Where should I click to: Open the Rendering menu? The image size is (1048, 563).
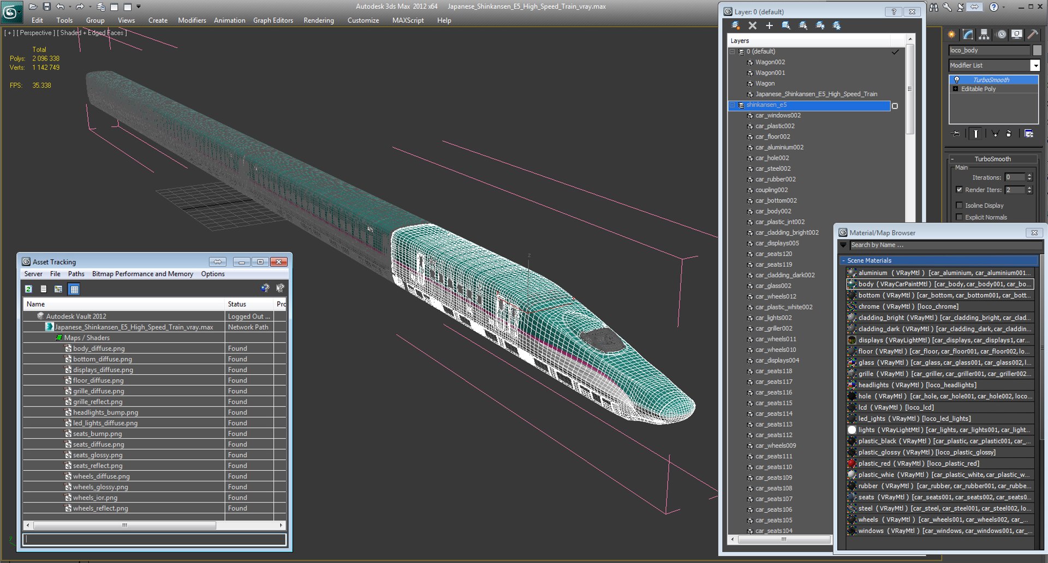[319, 20]
